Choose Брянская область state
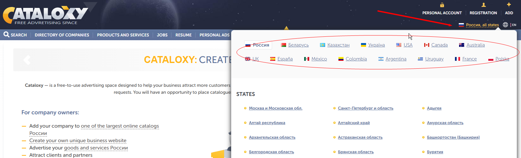Viewport: 521px width, 158px height. point(356,152)
